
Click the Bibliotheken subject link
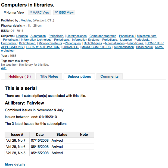click(x=27, y=43)
